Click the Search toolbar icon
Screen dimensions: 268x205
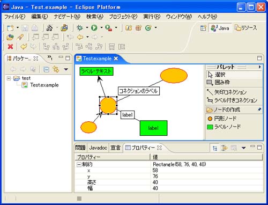[20, 37]
